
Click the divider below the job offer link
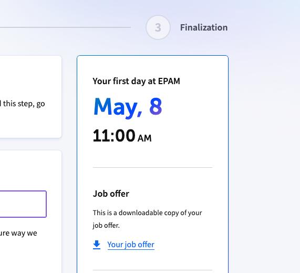pos(152,270)
